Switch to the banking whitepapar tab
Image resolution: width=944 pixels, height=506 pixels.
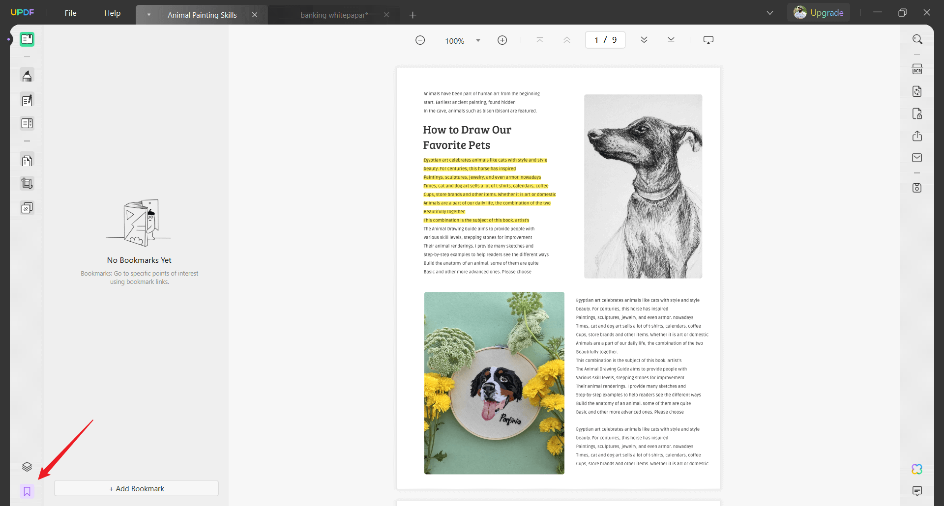coord(334,15)
